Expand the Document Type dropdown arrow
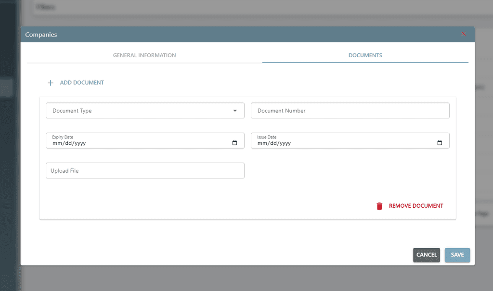Image resolution: width=493 pixels, height=291 pixels. [235, 111]
